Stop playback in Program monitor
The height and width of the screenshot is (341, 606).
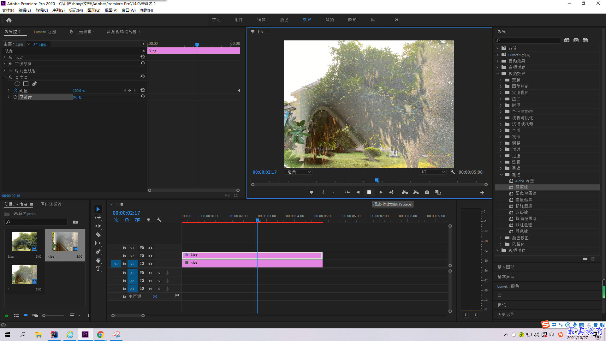tap(369, 192)
